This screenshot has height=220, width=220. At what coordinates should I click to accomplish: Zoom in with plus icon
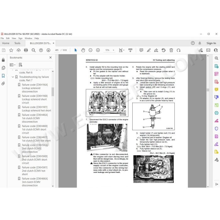pos(98,50)
